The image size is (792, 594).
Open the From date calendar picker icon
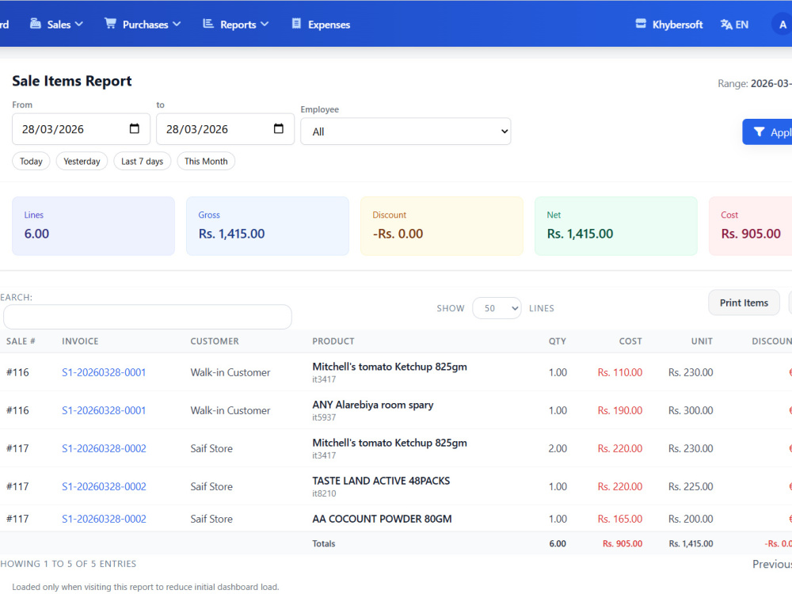point(135,129)
